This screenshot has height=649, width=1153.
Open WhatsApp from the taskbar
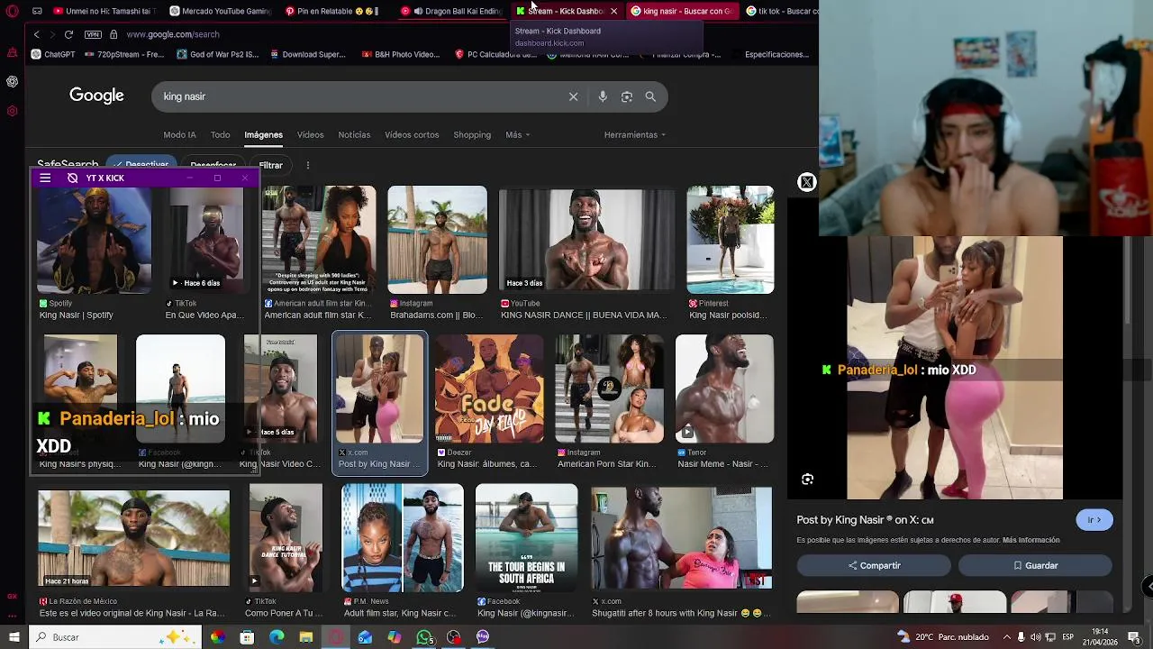(x=424, y=637)
